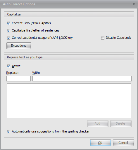The height and width of the screenshot is (150, 138).
Task: Click inside the empty replacement list box
Action: click(x=69, y=101)
